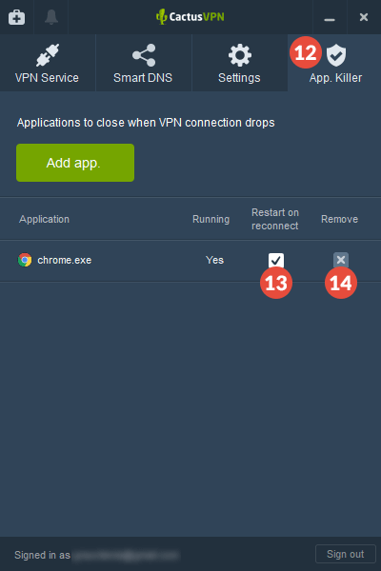Click the Application column header
Image resolution: width=381 pixels, height=571 pixels.
coord(44,219)
